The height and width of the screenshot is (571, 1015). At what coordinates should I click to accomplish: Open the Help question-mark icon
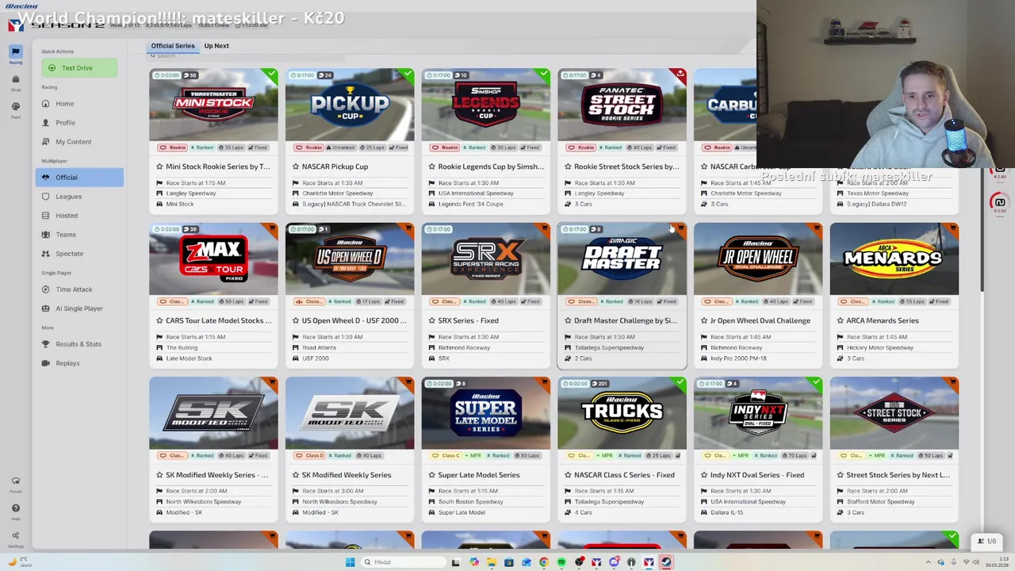(x=15, y=508)
